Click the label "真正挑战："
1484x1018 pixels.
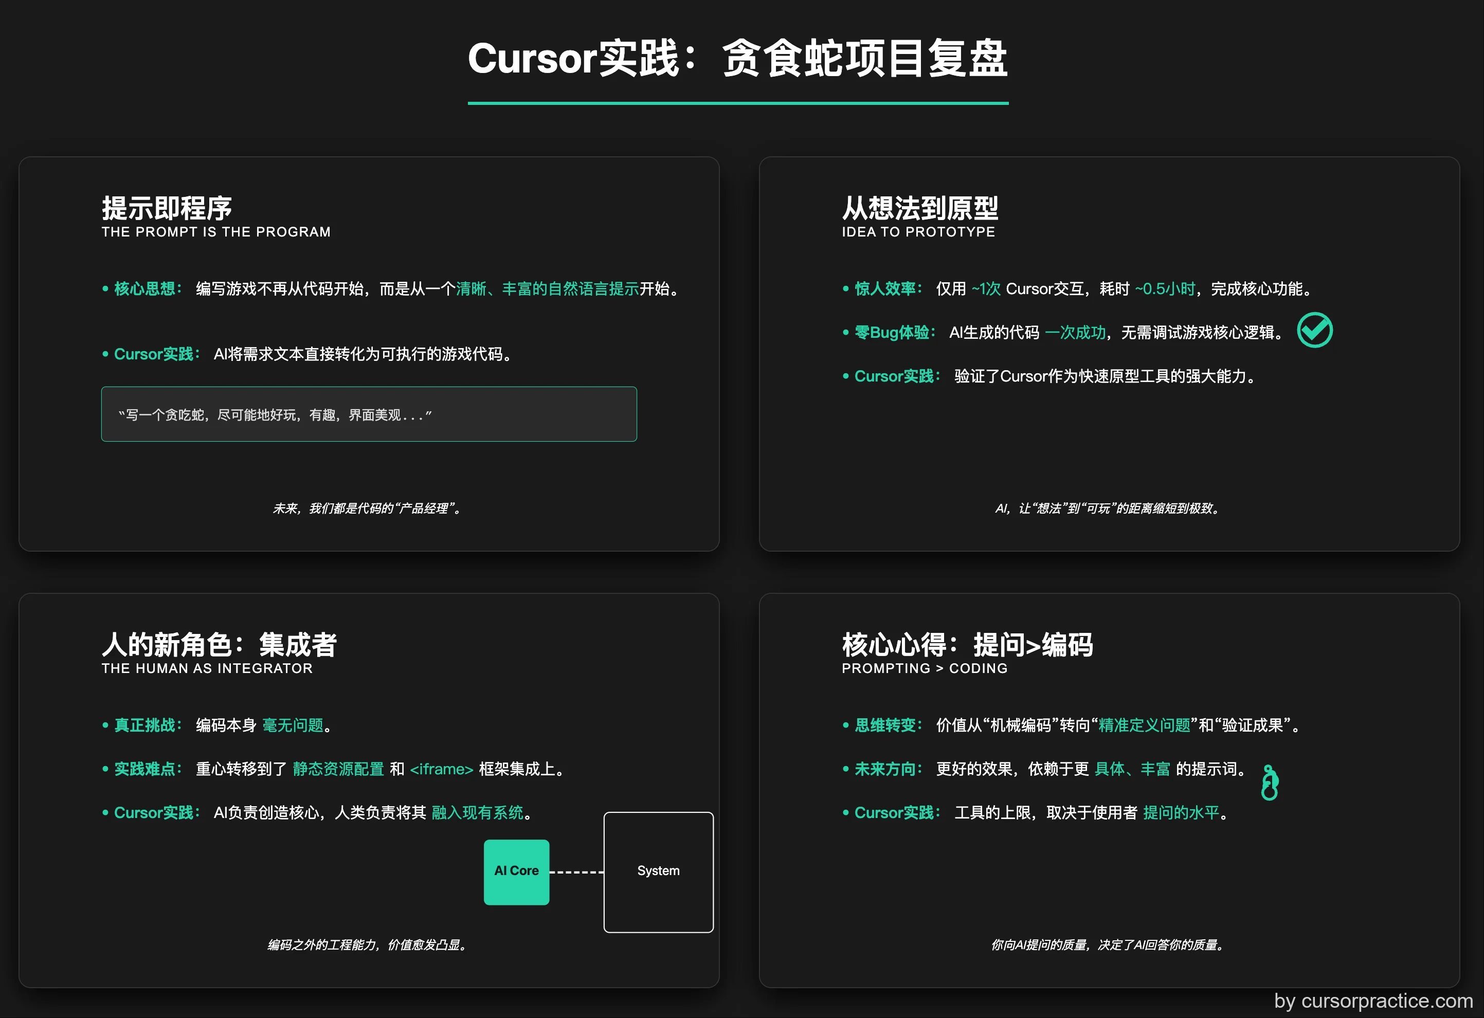click(149, 725)
